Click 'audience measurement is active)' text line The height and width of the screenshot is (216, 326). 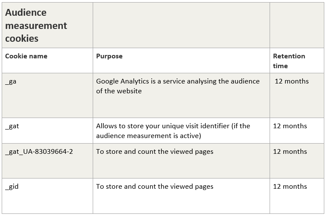(x=148, y=136)
